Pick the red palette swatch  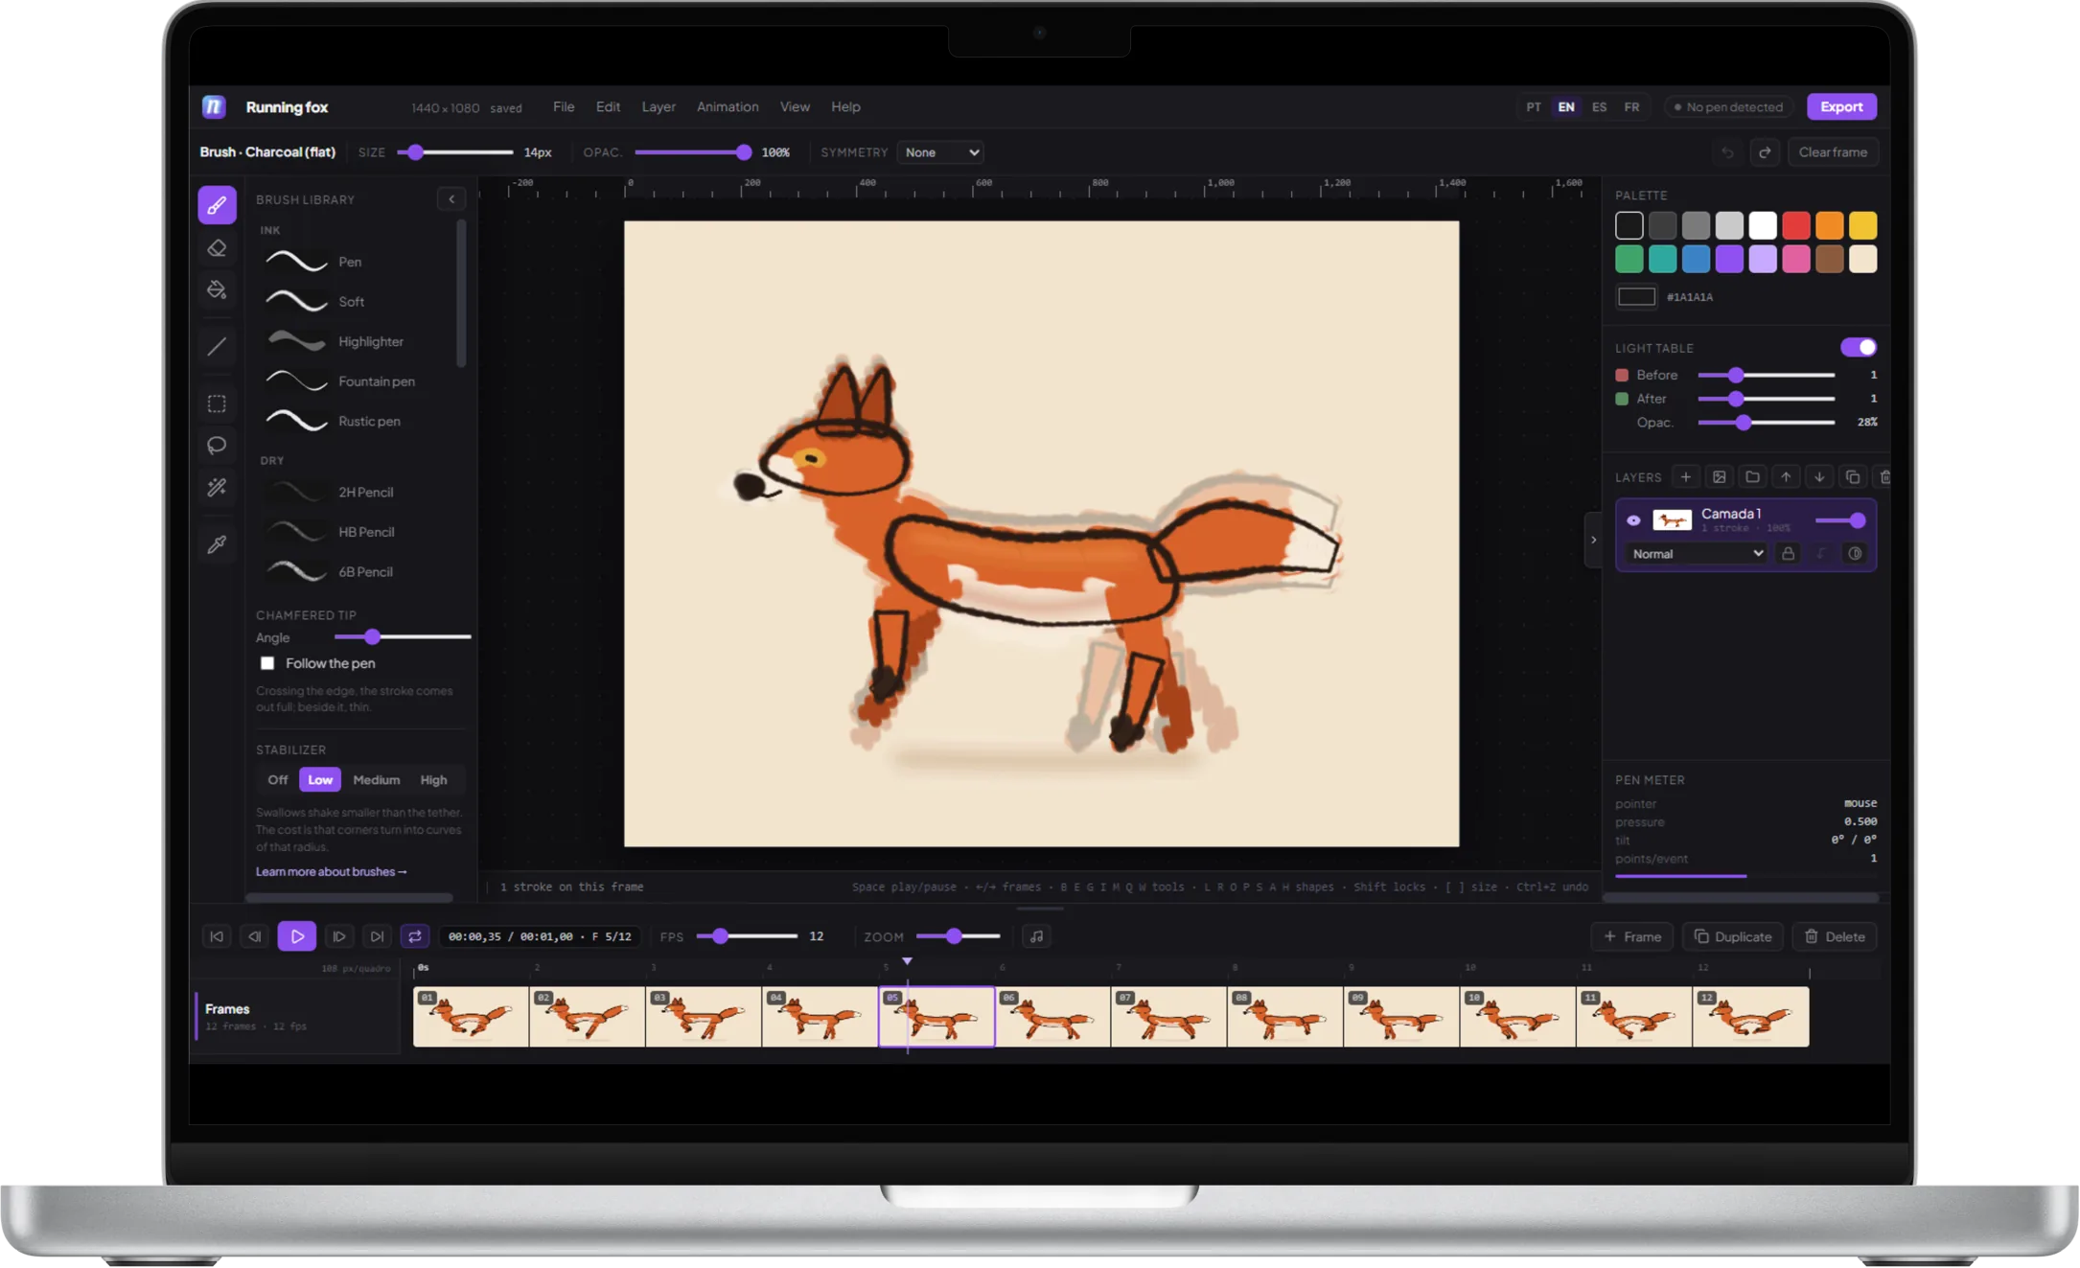(1795, 226)
